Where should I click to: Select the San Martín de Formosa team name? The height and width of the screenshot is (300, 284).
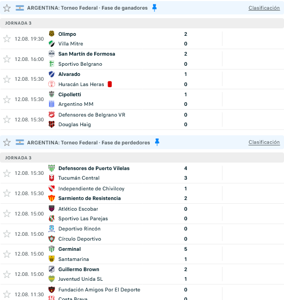(x=87, y=54)
